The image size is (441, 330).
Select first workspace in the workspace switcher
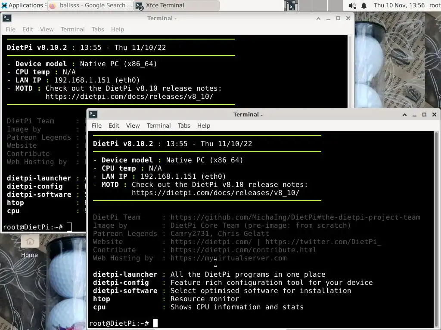pyautogui.click(x=291, y=6)
